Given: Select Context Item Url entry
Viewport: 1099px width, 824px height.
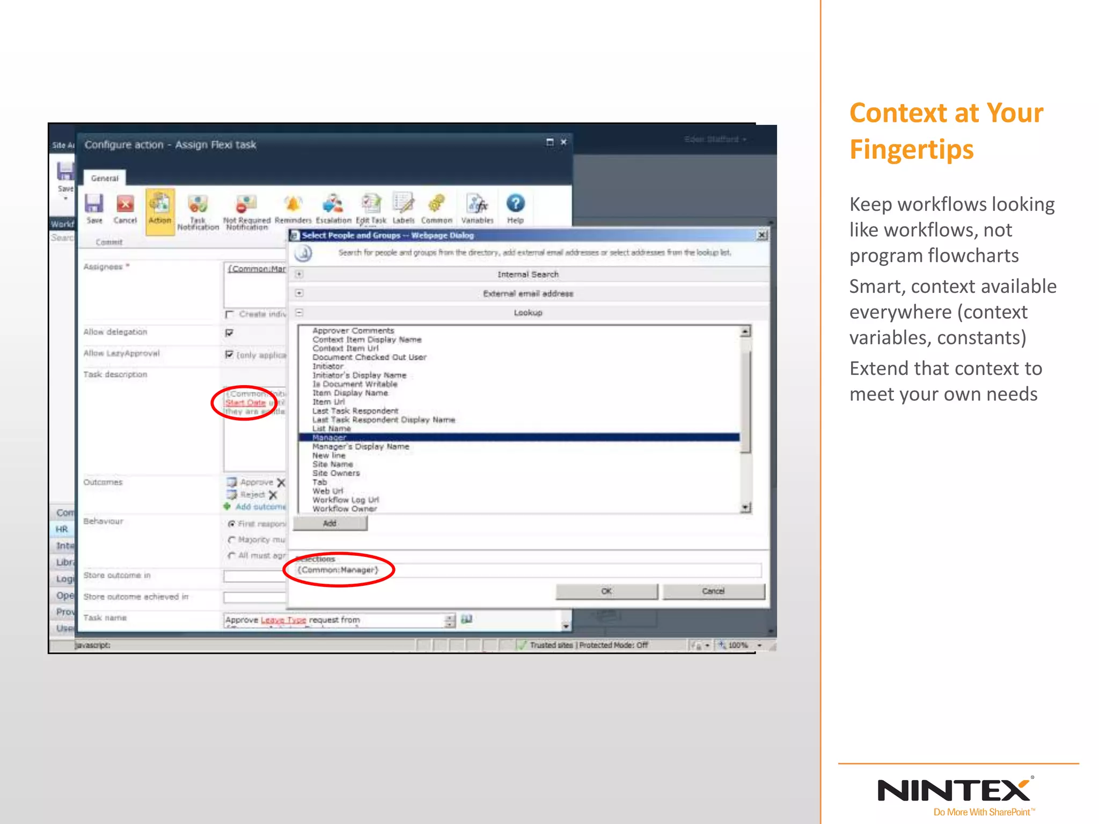Looking at the screenshot, I should pos(346,348).
